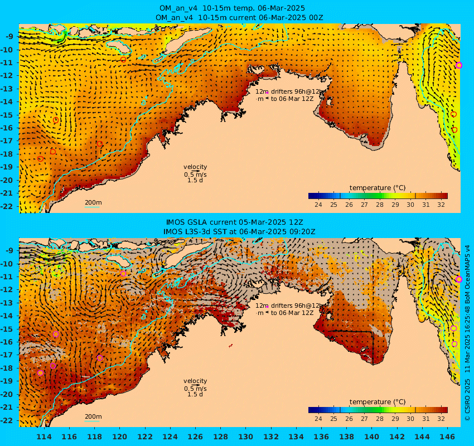The height and width of the screenshot is (446, 474).
Task: Click the red drifter circle near 113.7°E, 18.4°S in top map
Action: click(41, 159)
